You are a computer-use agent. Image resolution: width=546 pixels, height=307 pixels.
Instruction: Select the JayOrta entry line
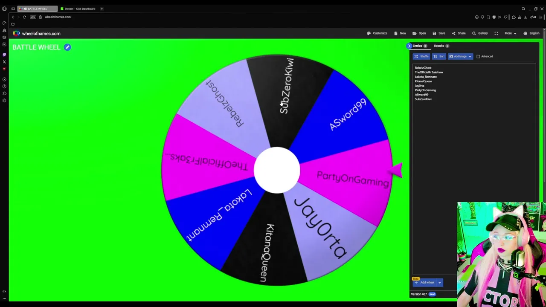pos(419,86)
